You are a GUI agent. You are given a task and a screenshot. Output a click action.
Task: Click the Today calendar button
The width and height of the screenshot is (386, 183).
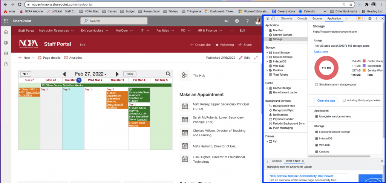click(130, 74)
